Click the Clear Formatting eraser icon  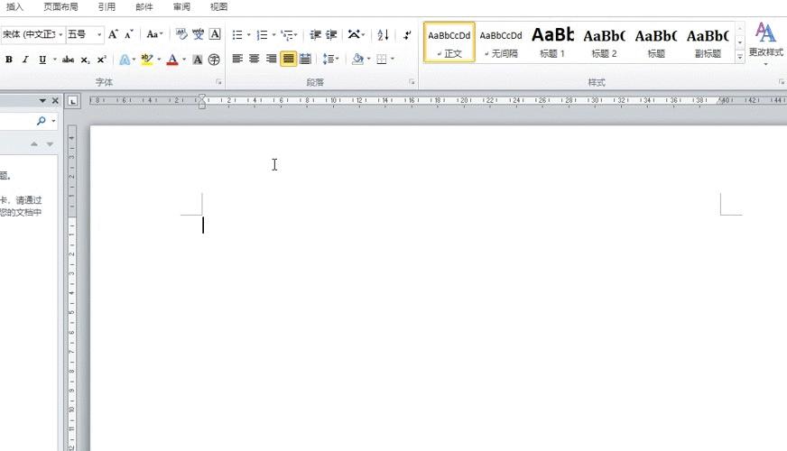pos(181,34)
